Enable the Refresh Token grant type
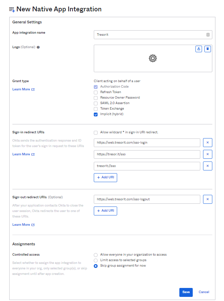The width and height of the screenshot is (224, 301). pyautogui.click(x=96, y=92)
